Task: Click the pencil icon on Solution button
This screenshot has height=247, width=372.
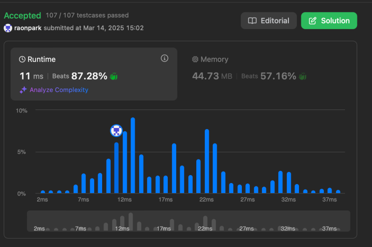Action: [x=312, y=20]
